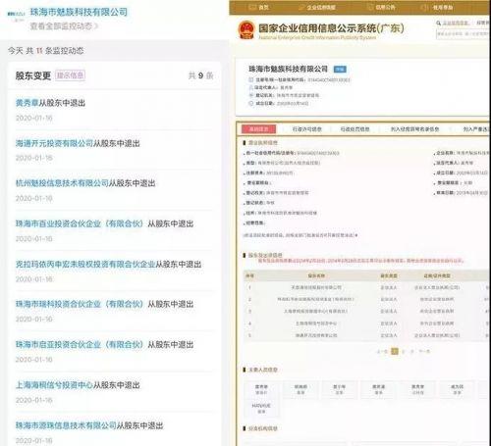
Task: Click 国家企业信用信息公示系统 site title
Action: tap(331, 28)
